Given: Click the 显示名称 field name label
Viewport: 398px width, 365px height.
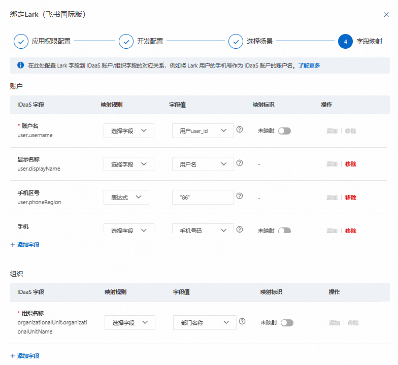Looking at the screenshot, I should point(28,159).
